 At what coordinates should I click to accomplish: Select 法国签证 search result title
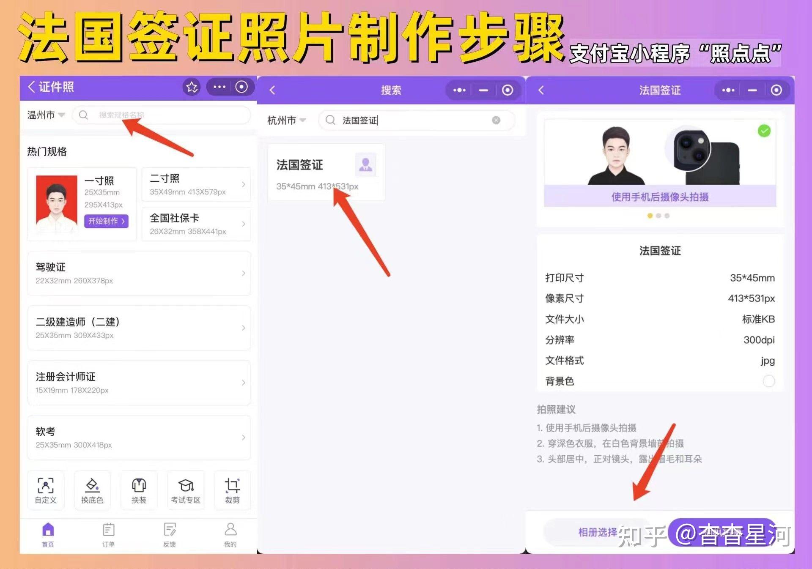300,165
